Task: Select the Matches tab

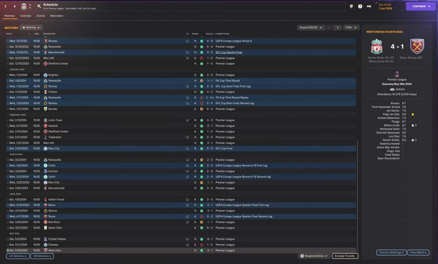Action: point(10,16)
